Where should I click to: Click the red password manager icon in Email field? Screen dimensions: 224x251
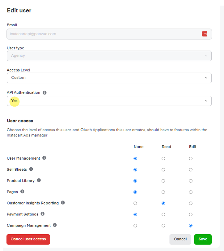click(205, 34)
